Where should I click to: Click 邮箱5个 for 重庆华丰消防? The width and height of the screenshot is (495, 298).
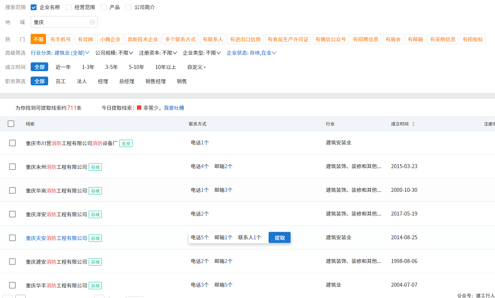click(x=223, y=285)
